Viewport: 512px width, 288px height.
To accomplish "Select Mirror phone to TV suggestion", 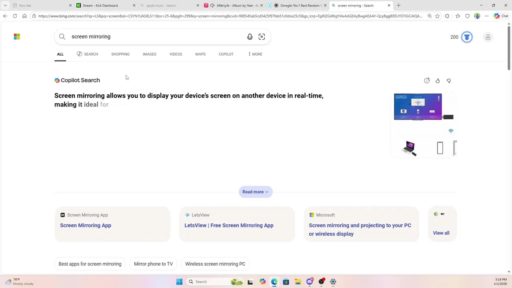I will [x=153, y=264].
